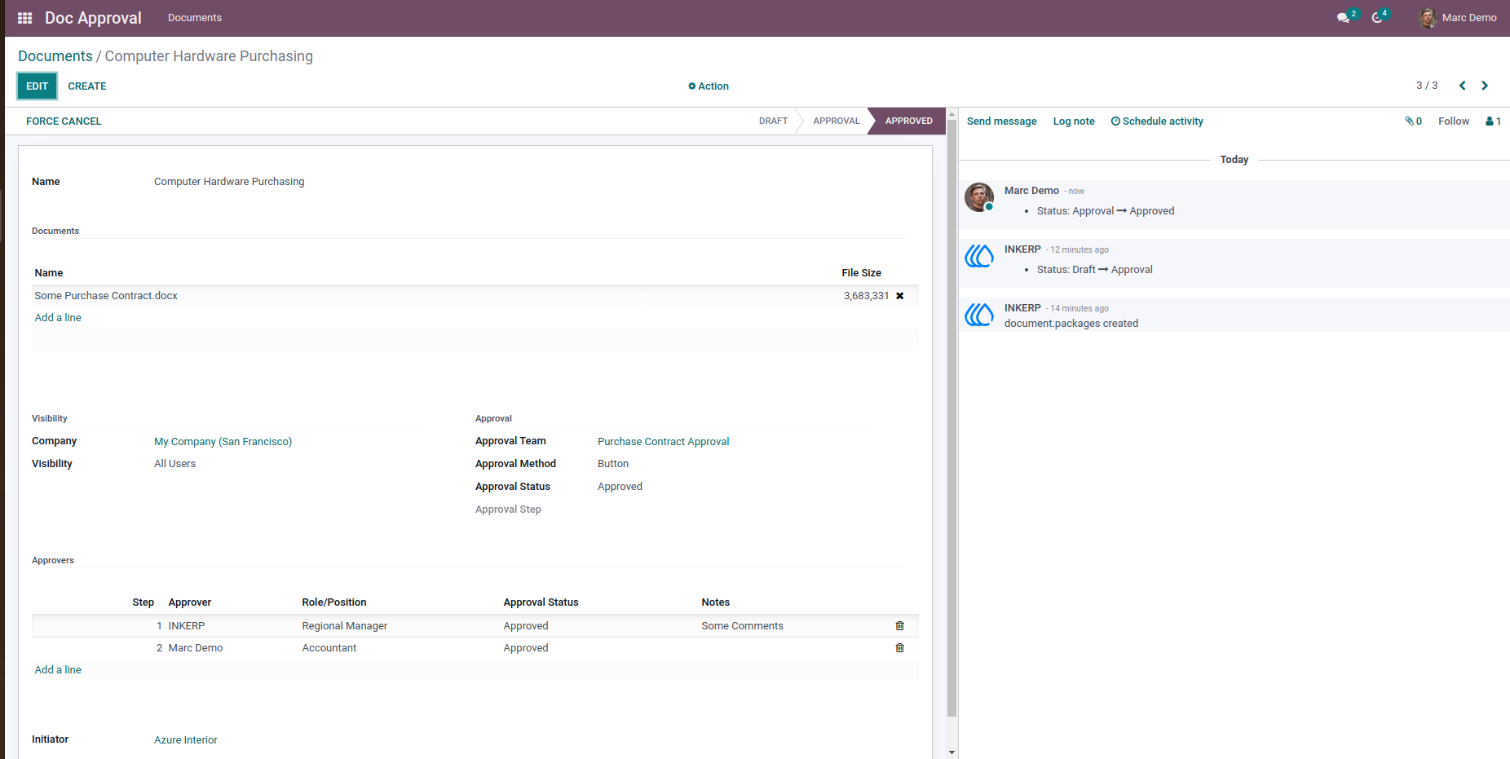The height and width of the screenshot is (759, 1510).
Task: Show followers list person icon
Action: point(1493,121)
